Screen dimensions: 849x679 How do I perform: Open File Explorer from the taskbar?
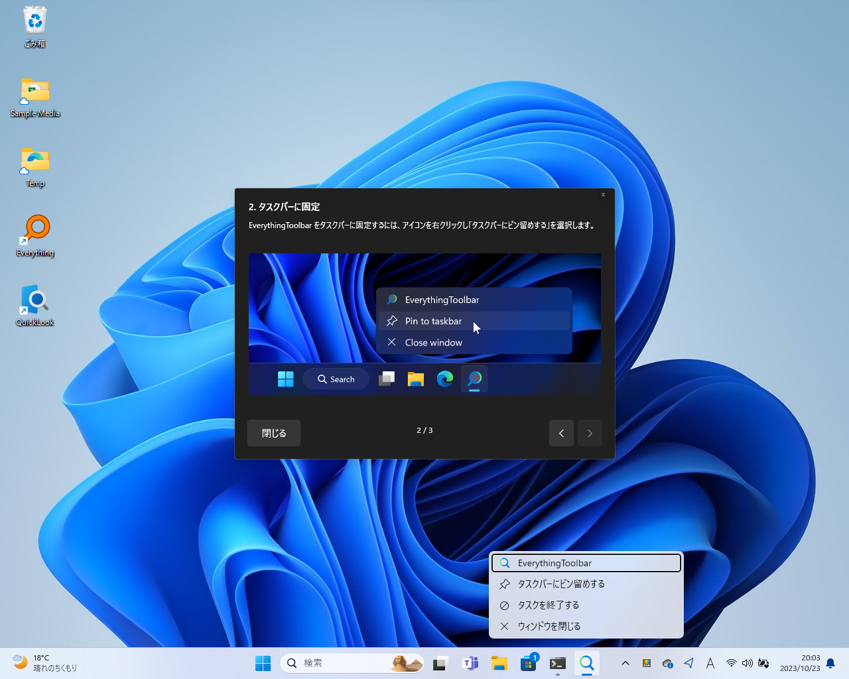click(x=499, y=663)
